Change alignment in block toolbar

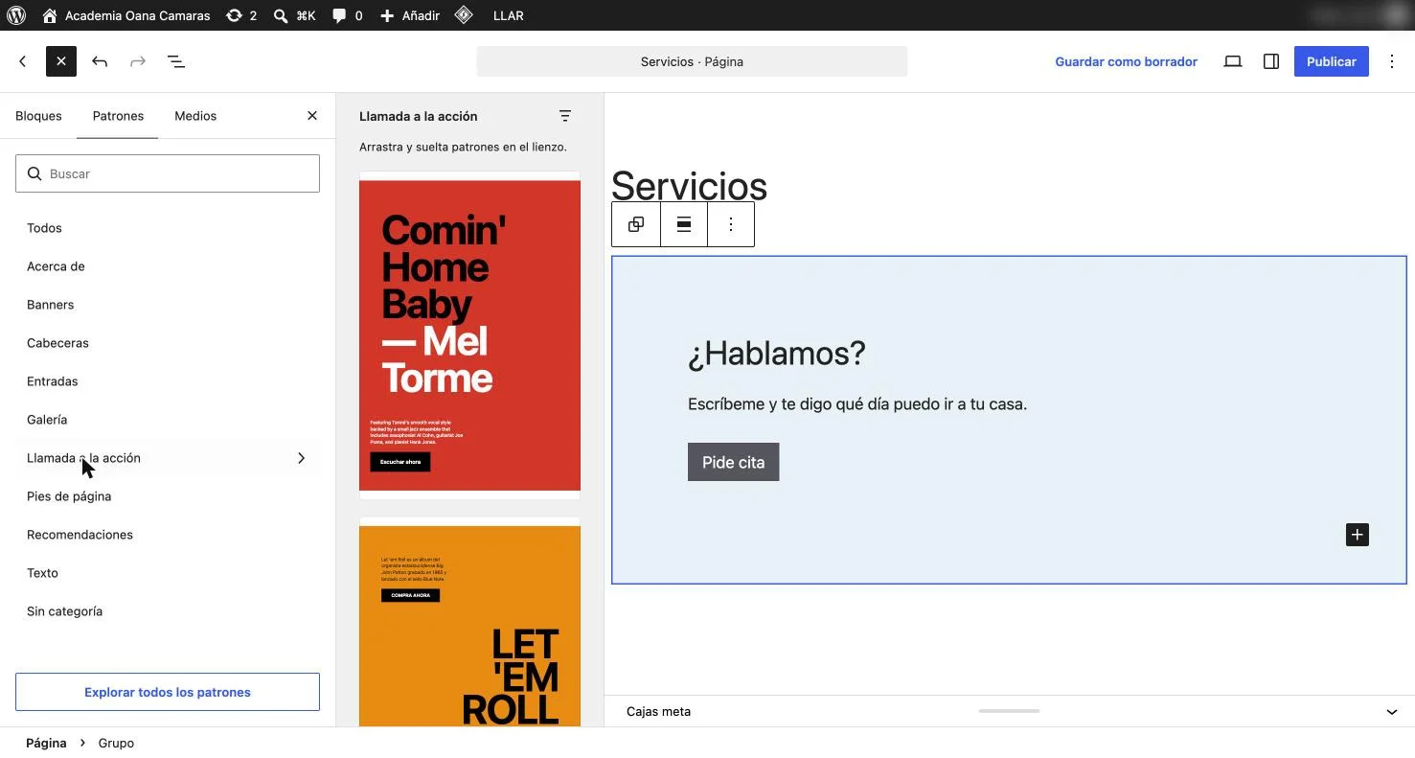684,224
